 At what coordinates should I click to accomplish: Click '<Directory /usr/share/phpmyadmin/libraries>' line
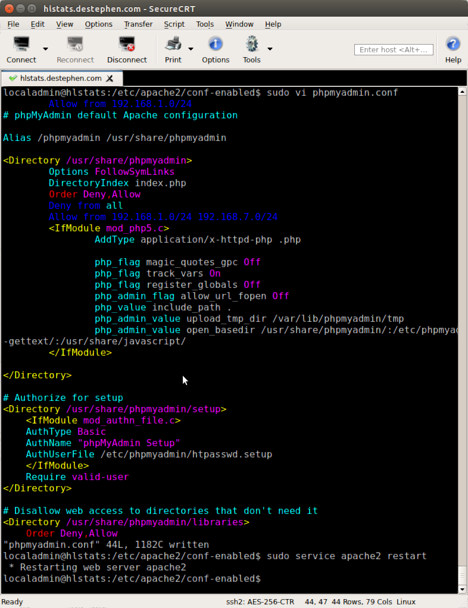pyautogui.click(x=126, y=522)
